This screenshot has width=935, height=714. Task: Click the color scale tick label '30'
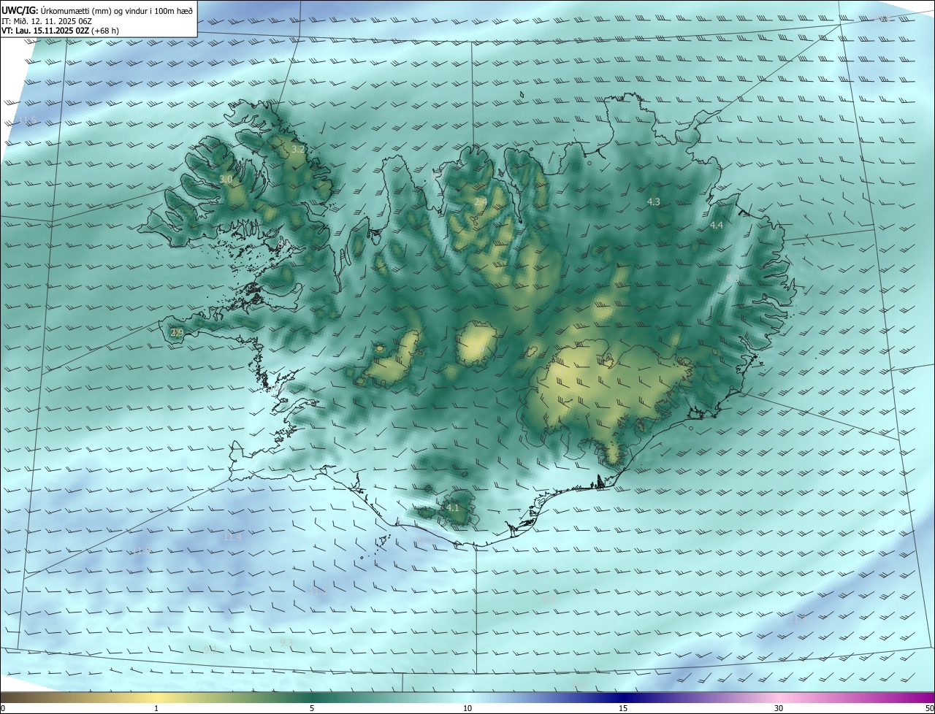(x=779, y=708)
